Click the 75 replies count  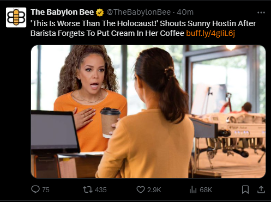46,190
